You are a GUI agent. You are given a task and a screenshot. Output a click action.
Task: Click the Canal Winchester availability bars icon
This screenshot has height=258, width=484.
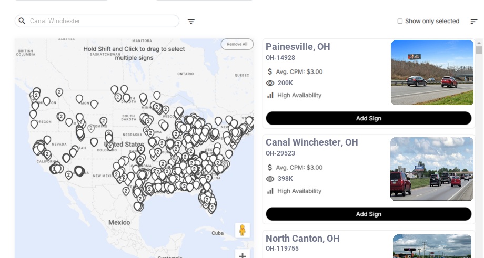[x=270, y=191]
